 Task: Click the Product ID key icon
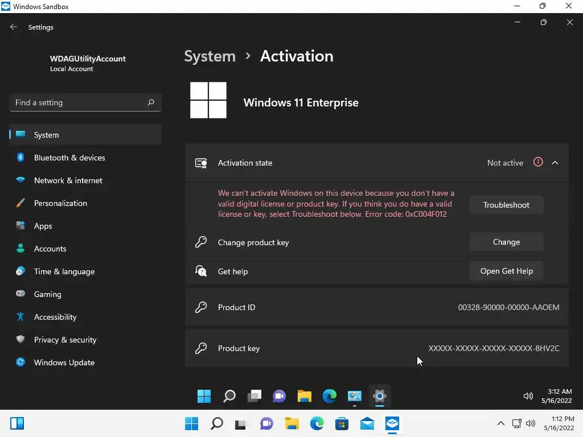click(201, 307)
